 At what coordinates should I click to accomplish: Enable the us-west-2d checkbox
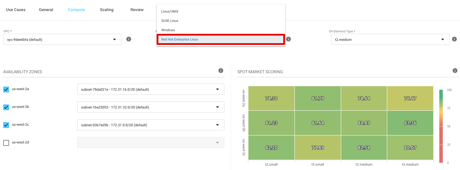[6, 143]
